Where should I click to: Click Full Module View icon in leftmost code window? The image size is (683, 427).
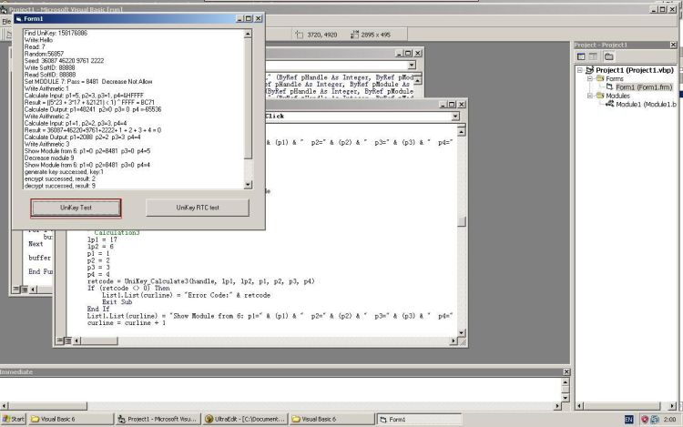click(25, 290)
